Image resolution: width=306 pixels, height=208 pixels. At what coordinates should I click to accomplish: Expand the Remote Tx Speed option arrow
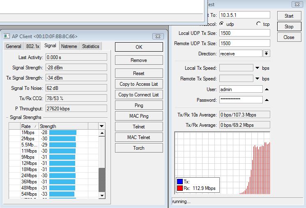258,79
